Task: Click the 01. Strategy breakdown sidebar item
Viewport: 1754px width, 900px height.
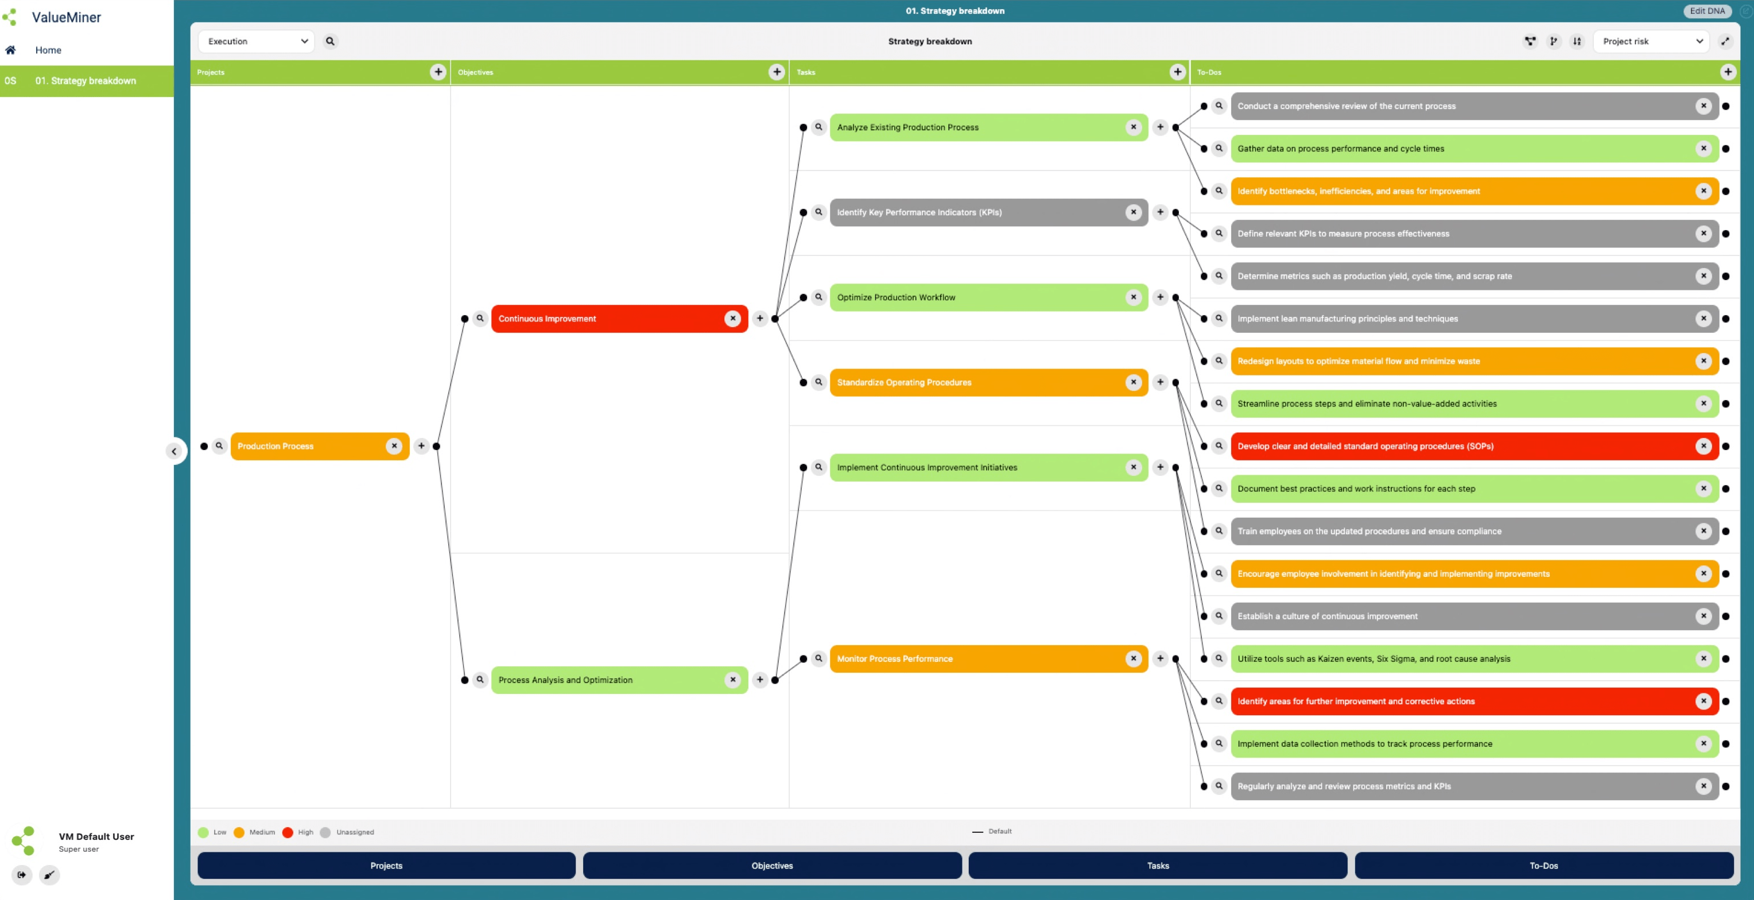Action: click(86, 80)
